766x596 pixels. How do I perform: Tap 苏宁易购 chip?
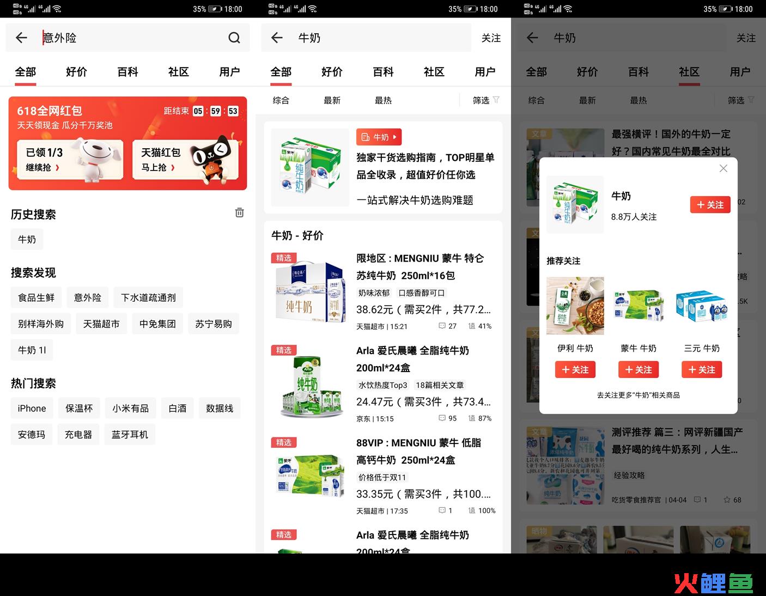[x=214, y=324]
